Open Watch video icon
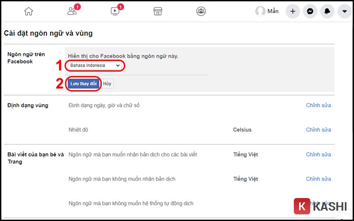Viewport: 354px width, 221px height. click(115, 11)
